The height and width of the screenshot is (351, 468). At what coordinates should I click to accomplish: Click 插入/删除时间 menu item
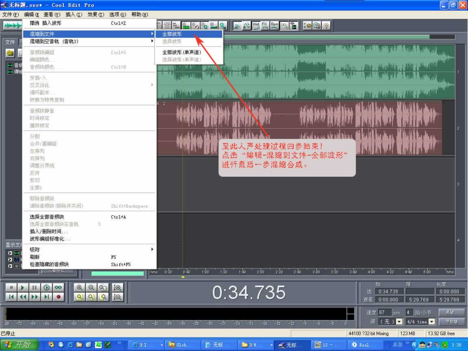click(x=89, y=231)
